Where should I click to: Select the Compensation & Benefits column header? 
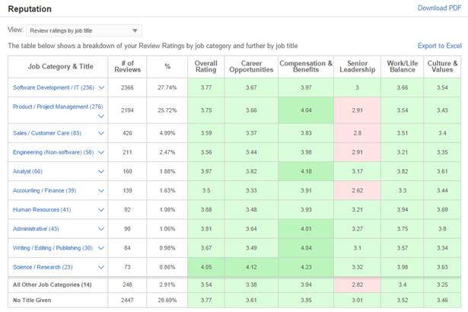[306, 66]
